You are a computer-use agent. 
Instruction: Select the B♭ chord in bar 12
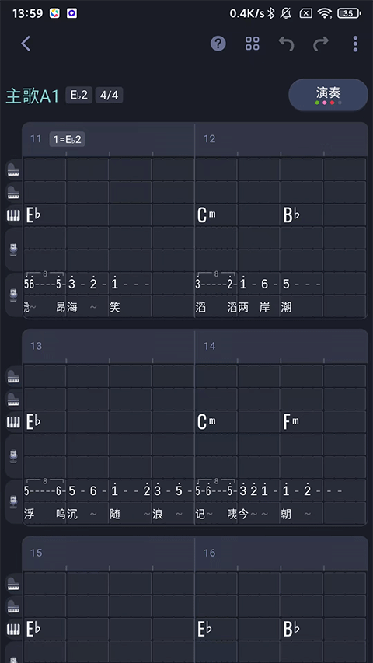(291, 215)
